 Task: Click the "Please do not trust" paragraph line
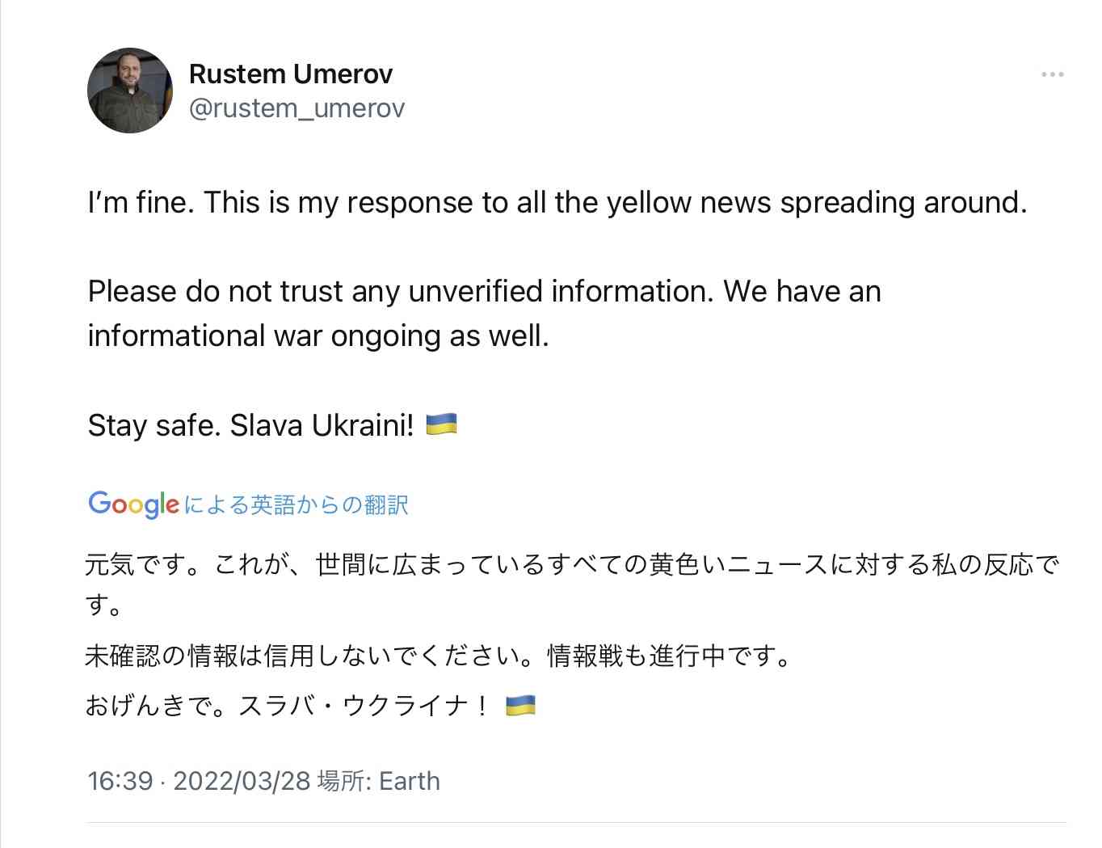coord(485,291)
